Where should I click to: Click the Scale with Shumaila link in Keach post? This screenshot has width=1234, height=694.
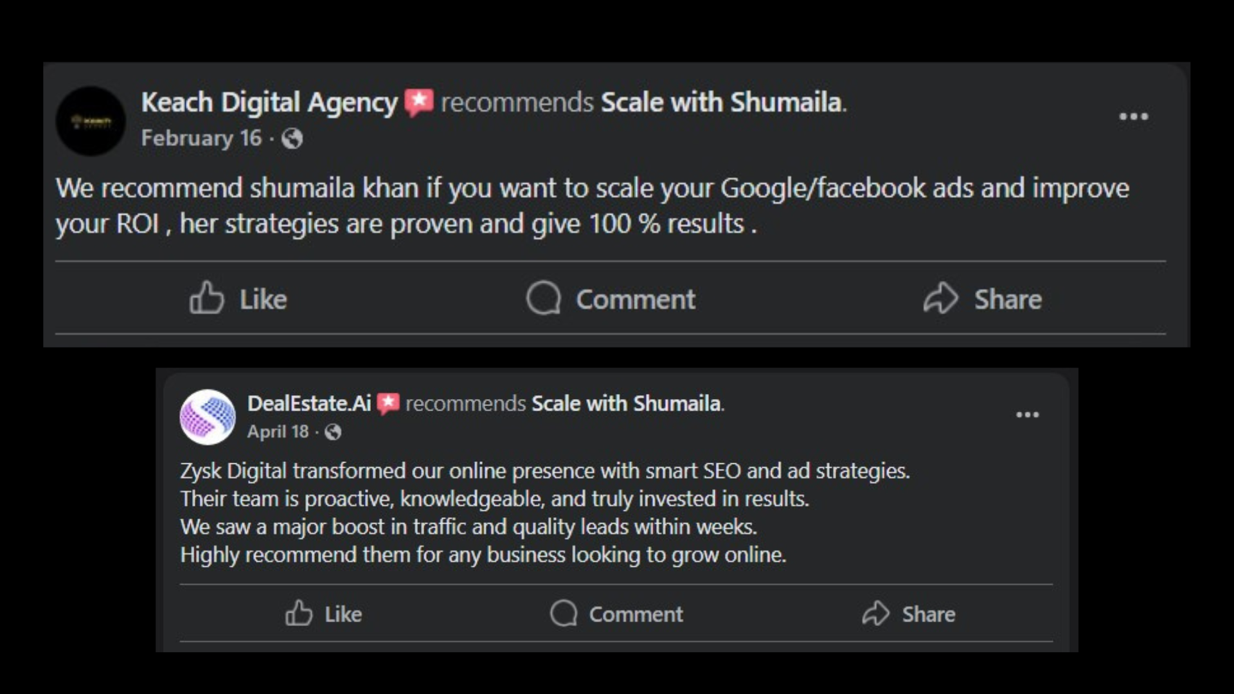pos(721,102)
